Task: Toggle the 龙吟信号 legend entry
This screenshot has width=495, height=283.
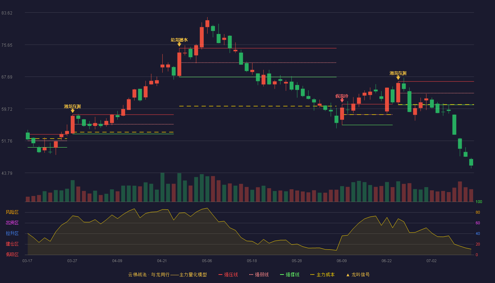Action: click(x=357, y=275)
